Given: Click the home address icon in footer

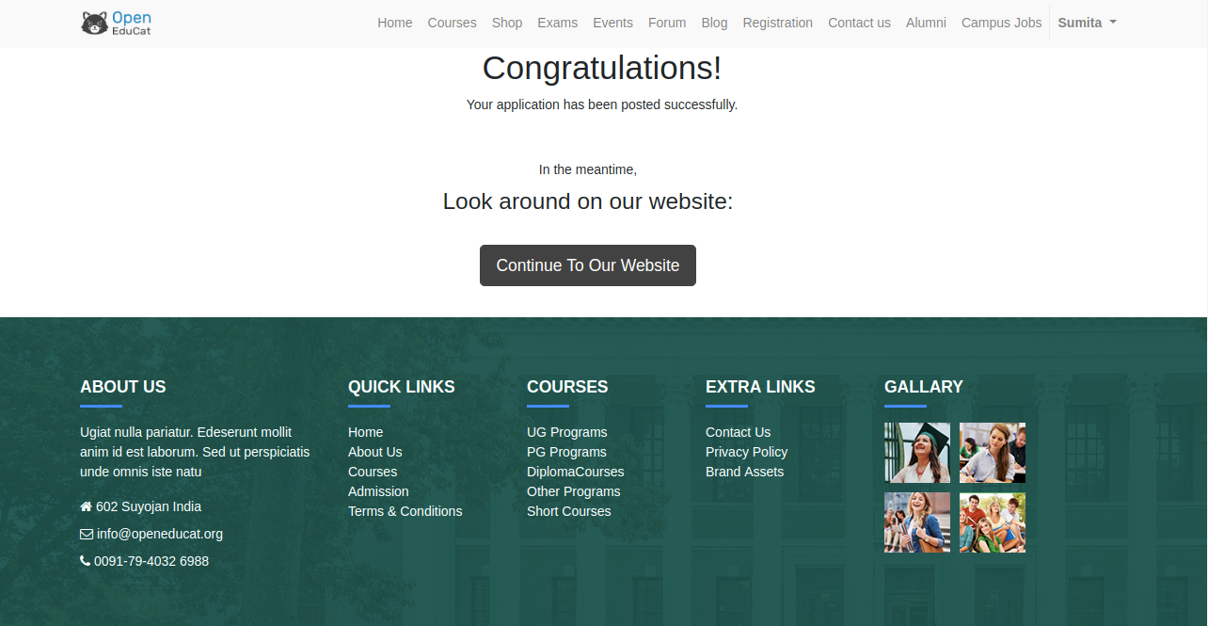Looking at the screenshot, I should [87, 506].
